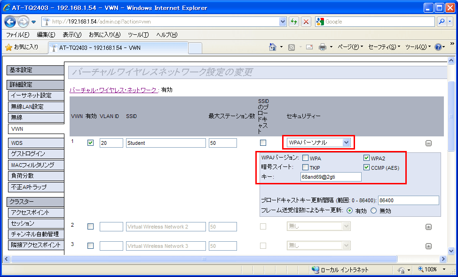Adjust the 100% zoom control
Screen dimensions: 458x277
point(426,269)
